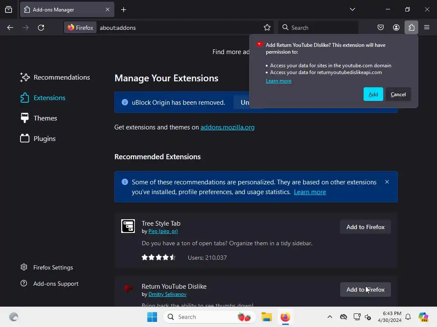Close the Add-ons Manager tab
The height and width of the screenshot is (327, 437).
107,9
